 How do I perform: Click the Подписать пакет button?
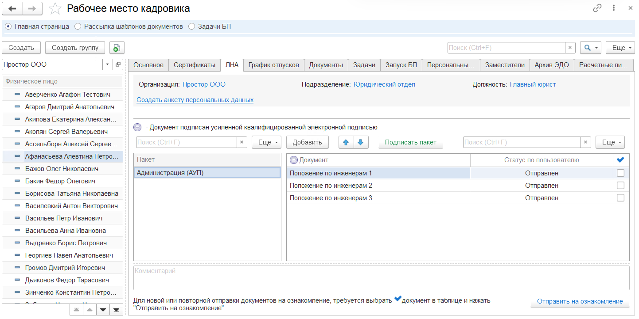[411, 142]
